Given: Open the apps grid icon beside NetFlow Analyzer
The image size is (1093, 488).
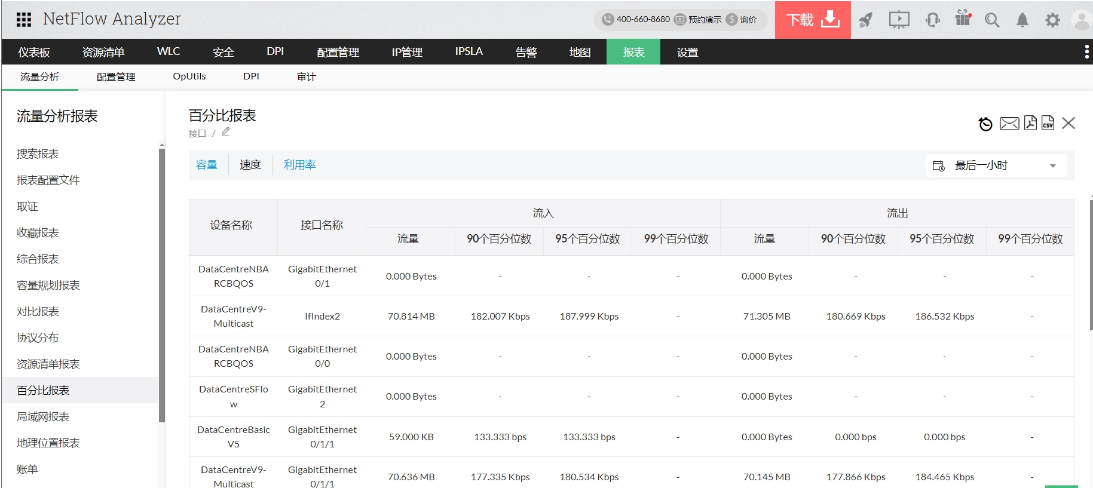Looking at the screenshot, I should tap(24, 20).
